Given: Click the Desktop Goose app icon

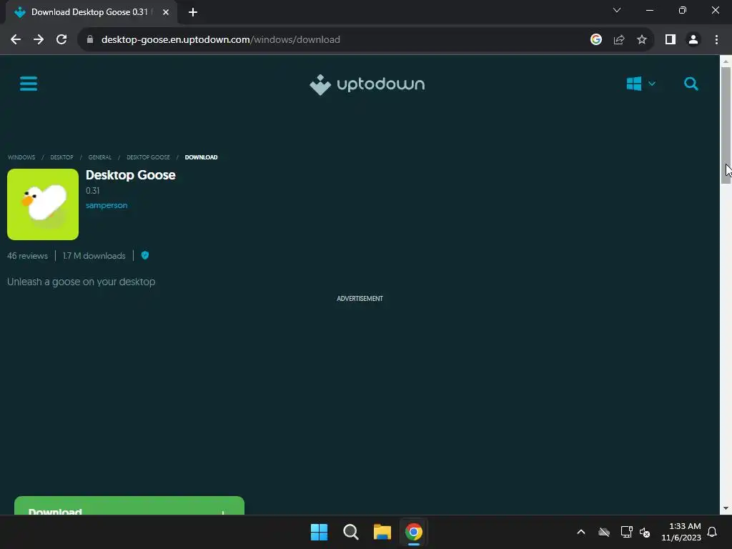Looking at the screenshot, I should coord(43,204).
